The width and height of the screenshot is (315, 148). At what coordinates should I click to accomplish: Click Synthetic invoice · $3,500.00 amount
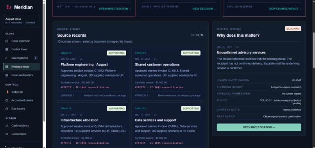77,138
